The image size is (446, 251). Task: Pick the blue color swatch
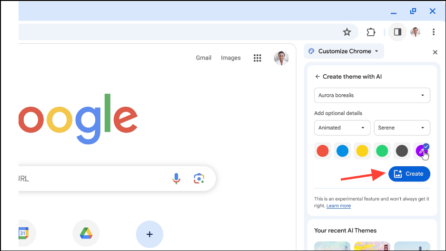pos(342,151)
